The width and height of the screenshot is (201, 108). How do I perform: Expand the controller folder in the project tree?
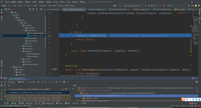pos(21,46)
